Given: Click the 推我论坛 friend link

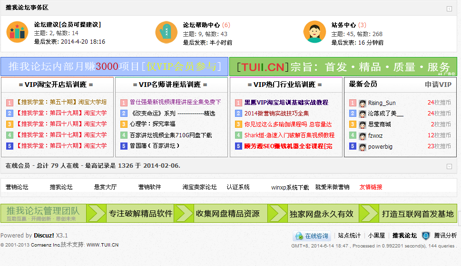Looking at the screenshot, I should [61, 187].
